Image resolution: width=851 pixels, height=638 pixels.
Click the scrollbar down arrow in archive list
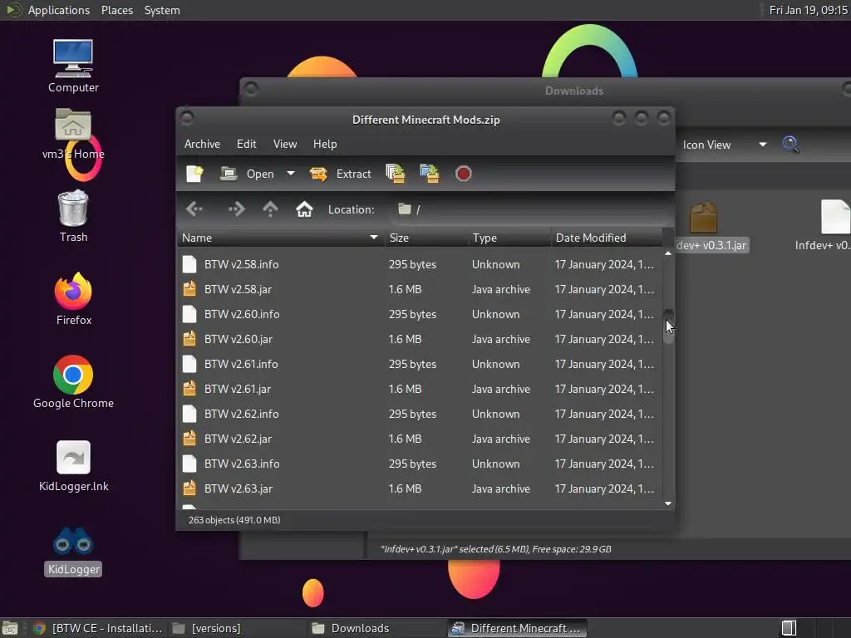click(668, 503)
